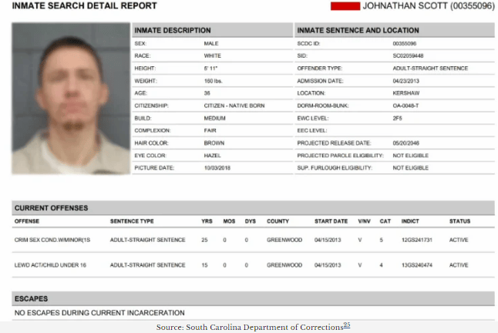The image size is (498, 333).
Task: Click the INMATE DESCRIPTION section header
Action: point(213,30)
